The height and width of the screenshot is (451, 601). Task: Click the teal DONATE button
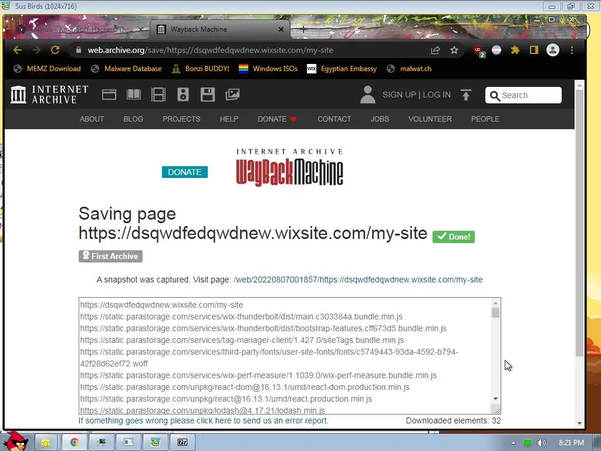185,172
